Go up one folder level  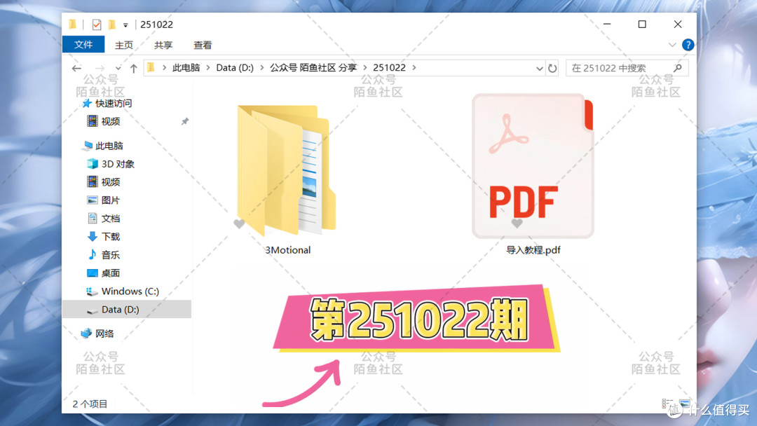(134, 68)
